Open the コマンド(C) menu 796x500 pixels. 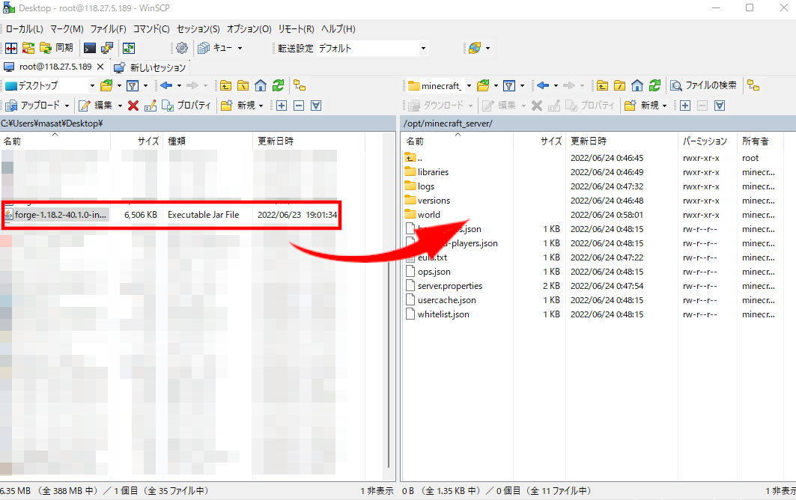tap(151, 29)
